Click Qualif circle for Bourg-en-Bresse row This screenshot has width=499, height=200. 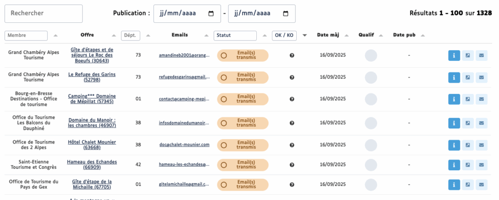[x=371, y=100]
